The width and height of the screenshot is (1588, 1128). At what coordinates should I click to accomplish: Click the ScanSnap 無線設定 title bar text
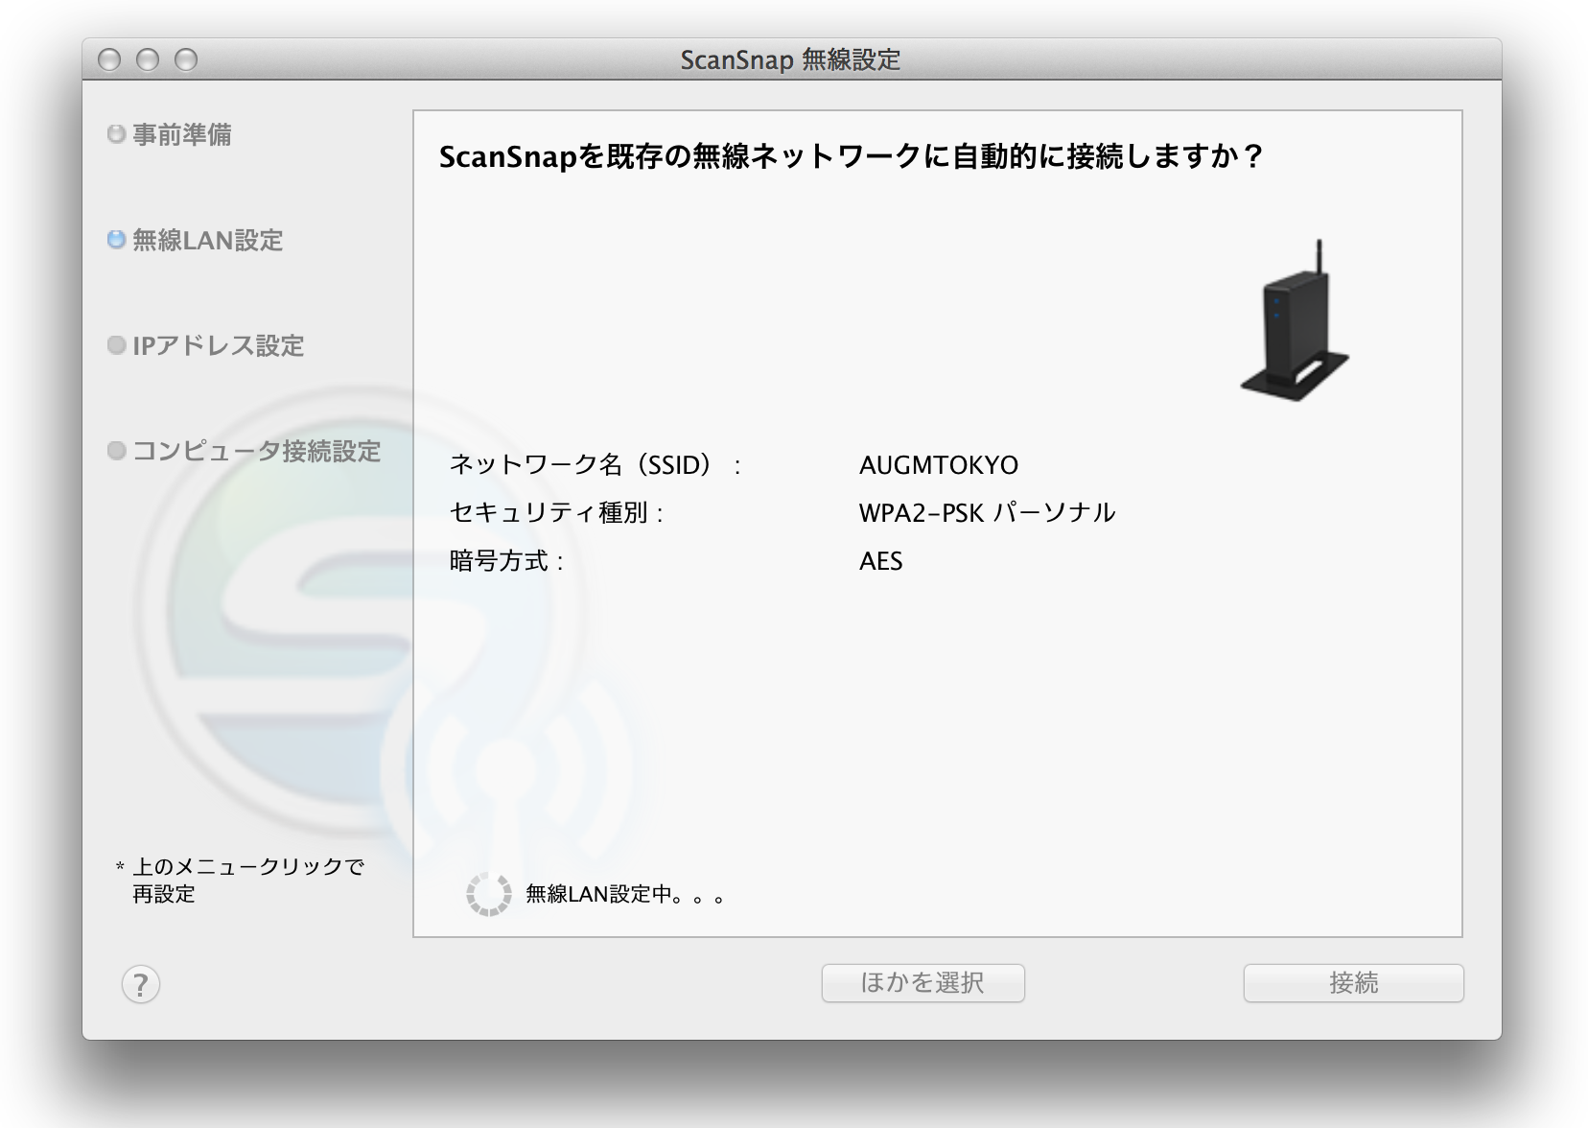[791, 59]
